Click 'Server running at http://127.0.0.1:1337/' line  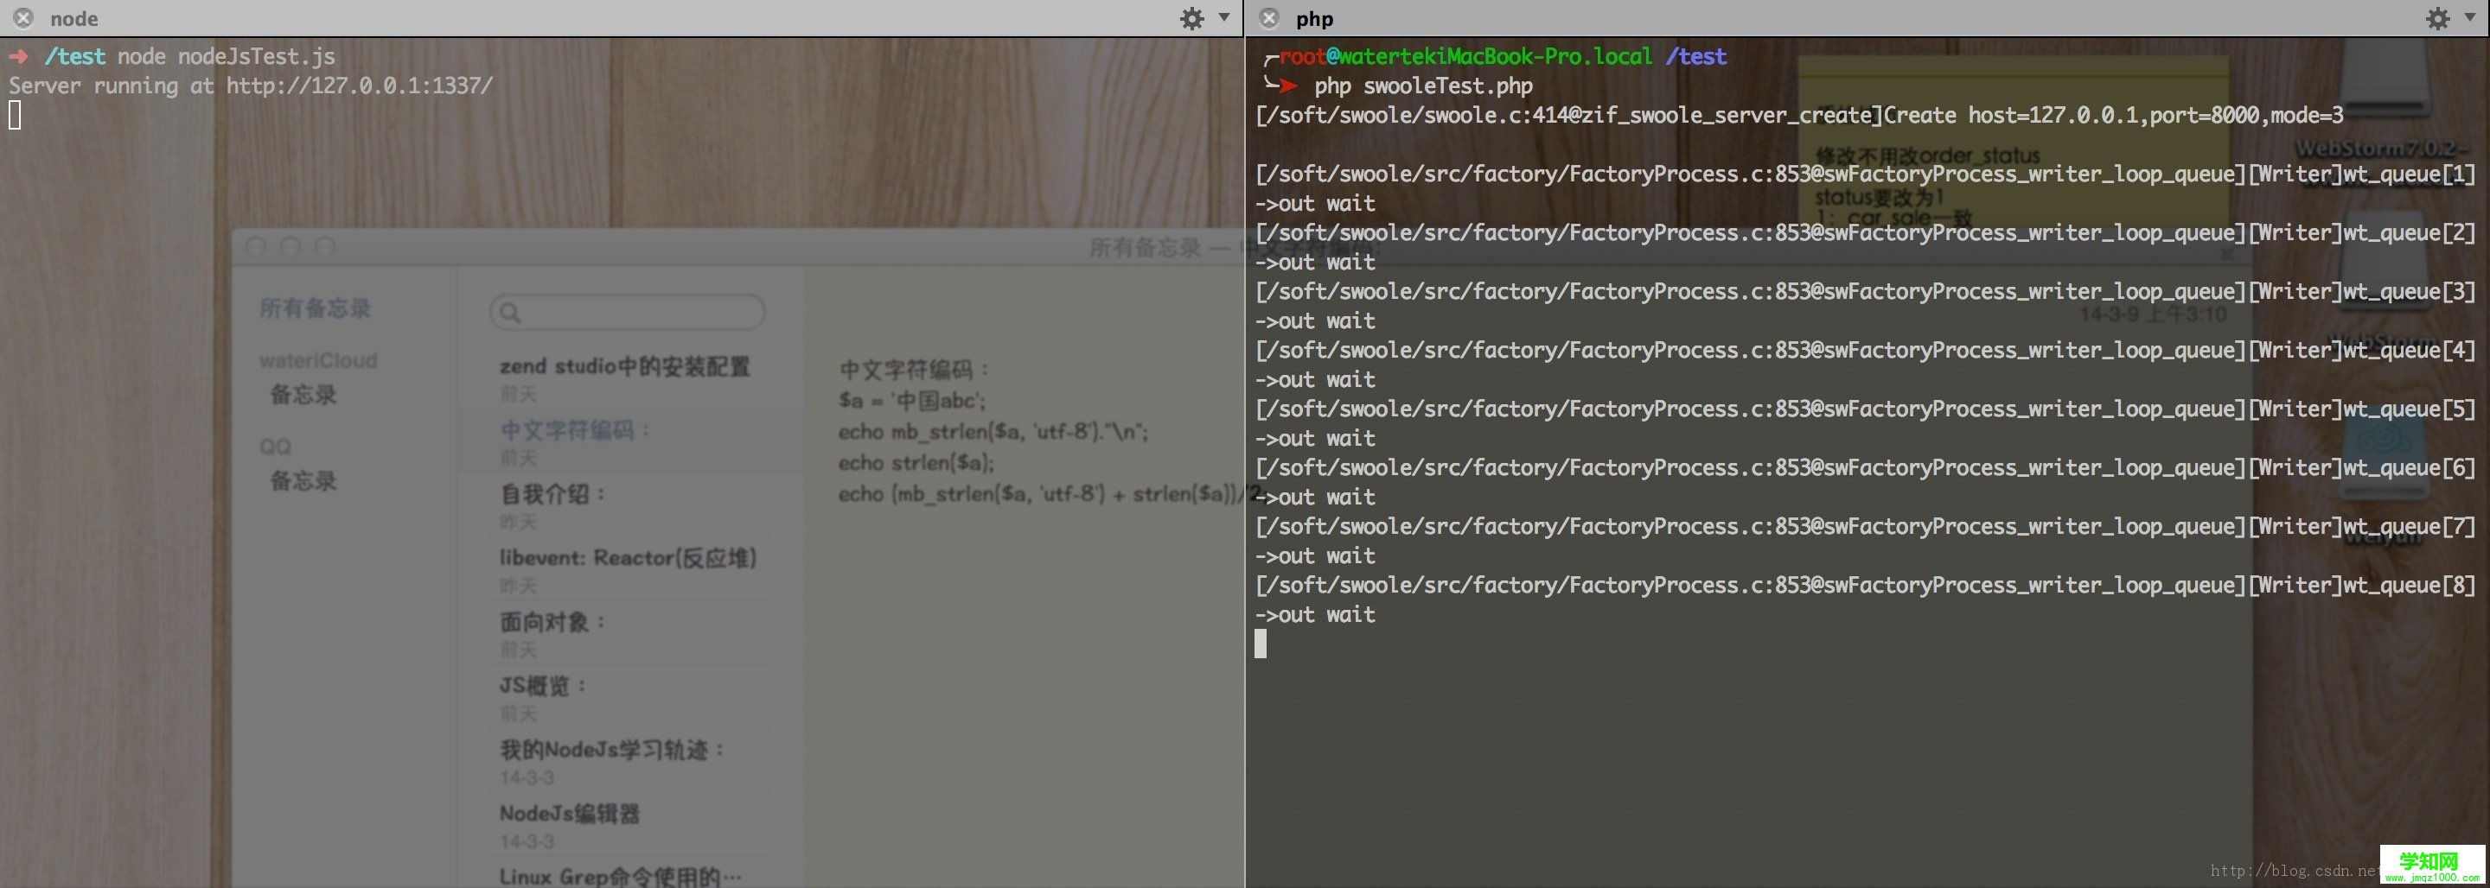(252, 85)
